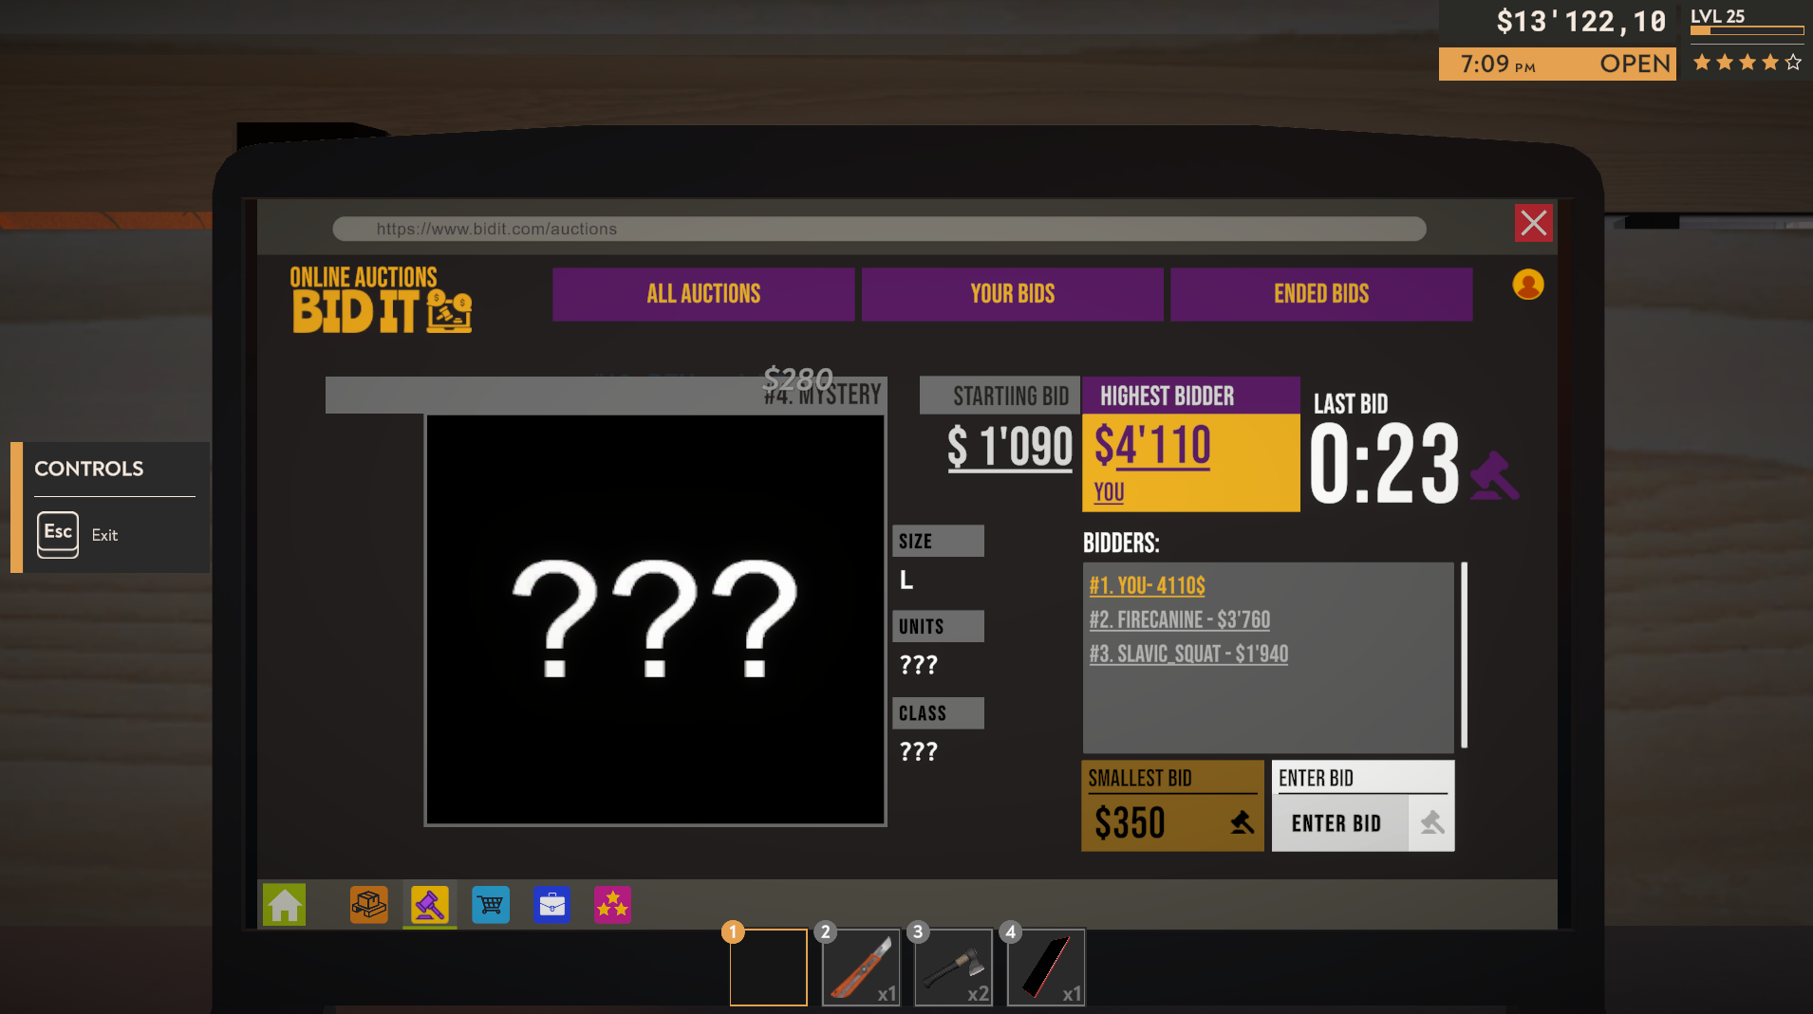This screenshot has height=1014, width=1813.
Task: Click the bidders list scrollbar
Action: [1465, 655]
